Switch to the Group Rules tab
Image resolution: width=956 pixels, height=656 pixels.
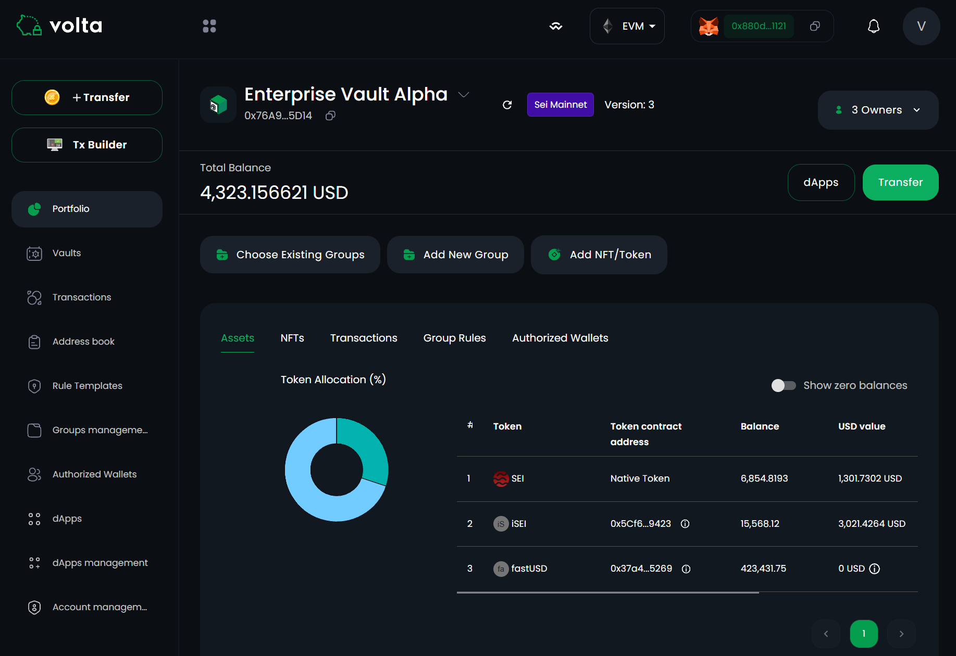(x=454, y=338)
